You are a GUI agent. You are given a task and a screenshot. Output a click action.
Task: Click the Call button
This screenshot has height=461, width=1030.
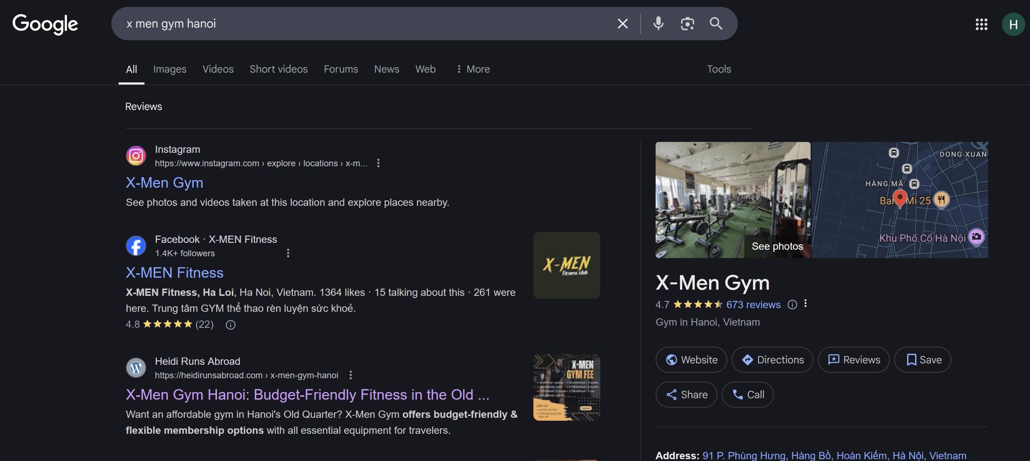click(x=748, y=395)
